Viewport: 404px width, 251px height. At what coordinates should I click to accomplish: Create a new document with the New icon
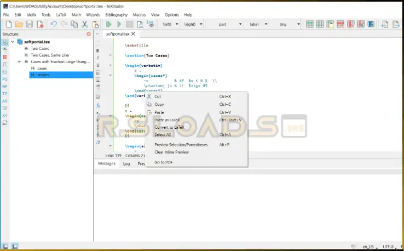coord(9,24)
